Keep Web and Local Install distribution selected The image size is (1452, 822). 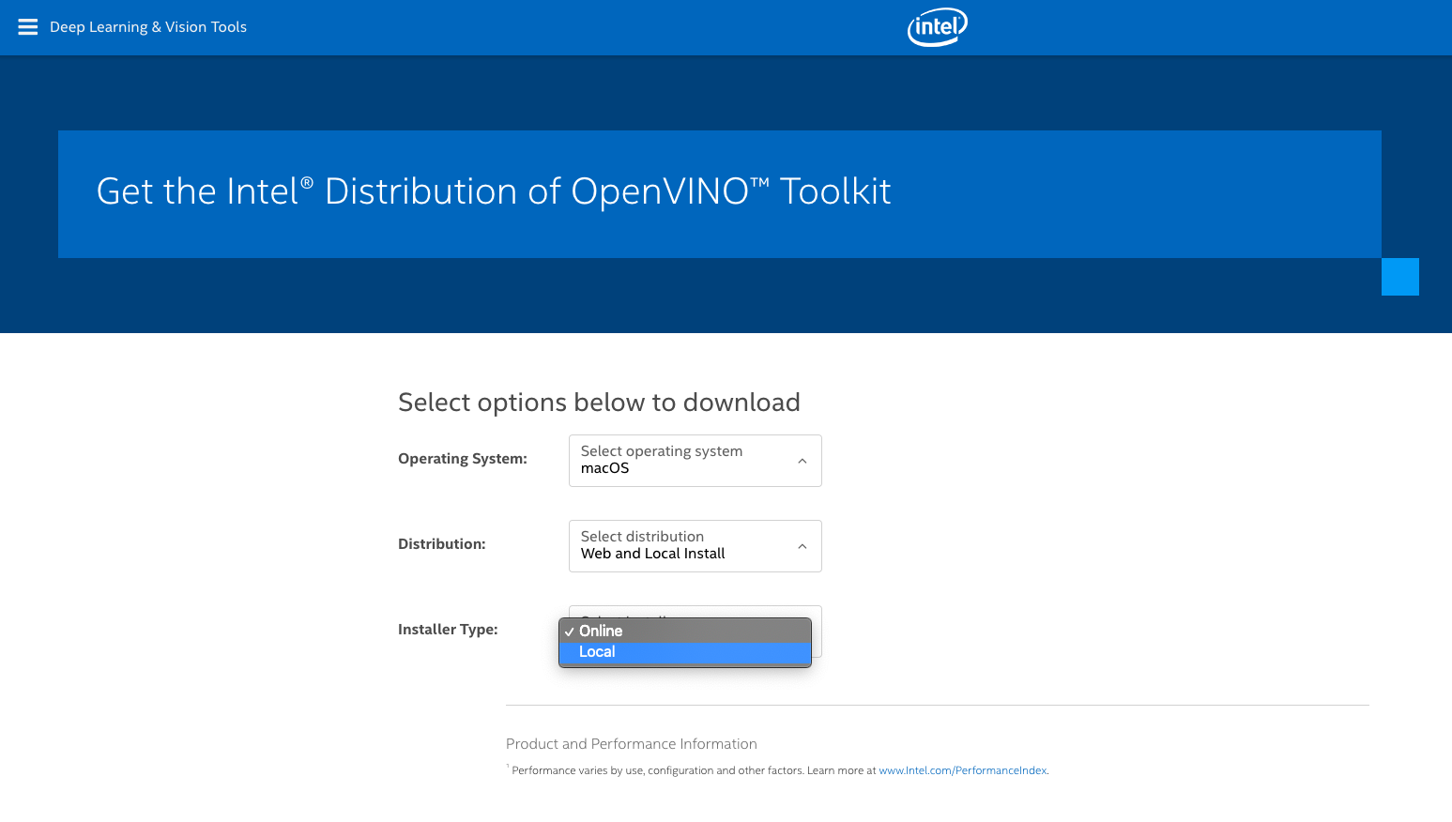[652, 553]
